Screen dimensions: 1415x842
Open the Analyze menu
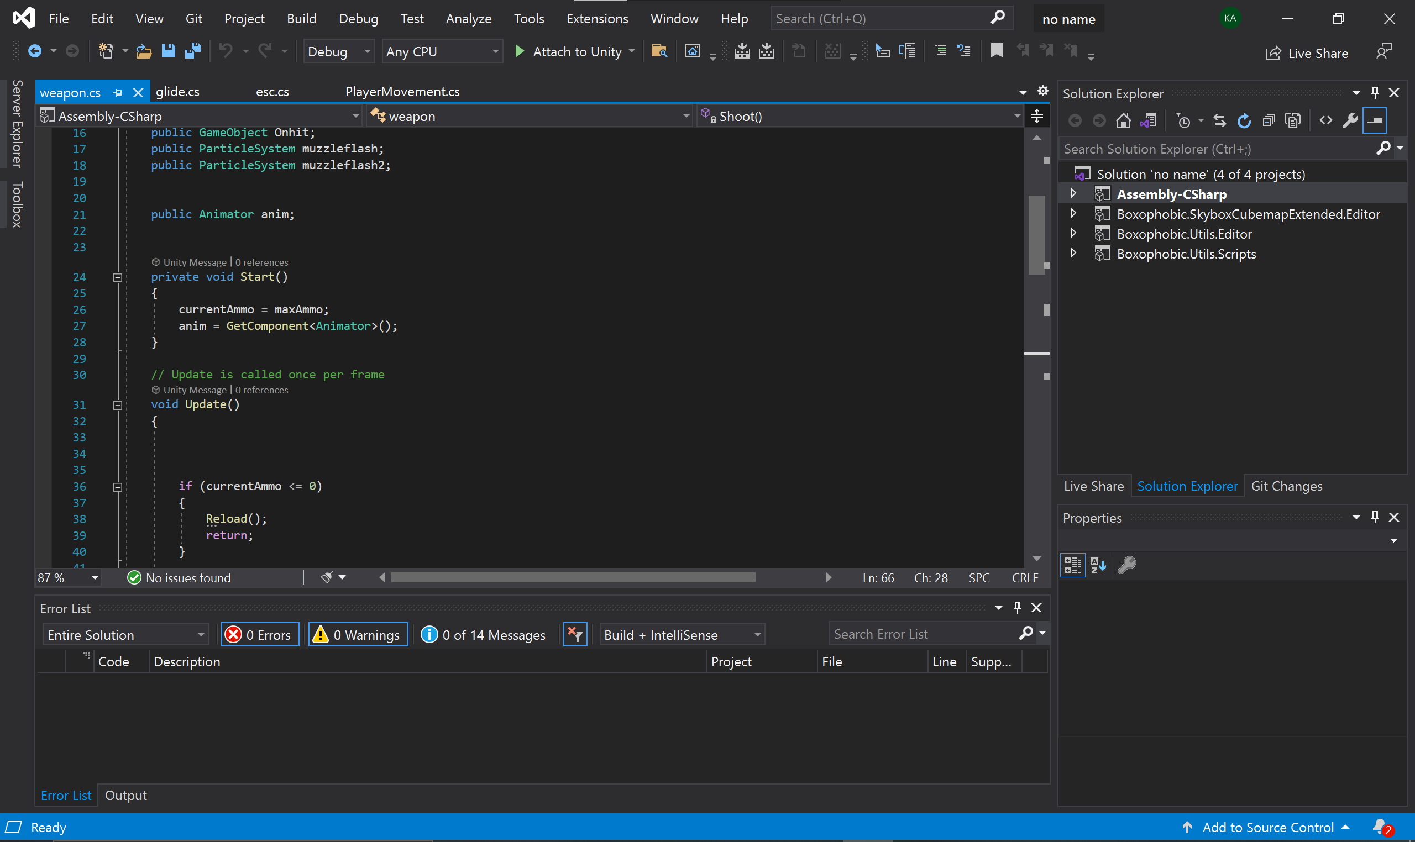468,19
